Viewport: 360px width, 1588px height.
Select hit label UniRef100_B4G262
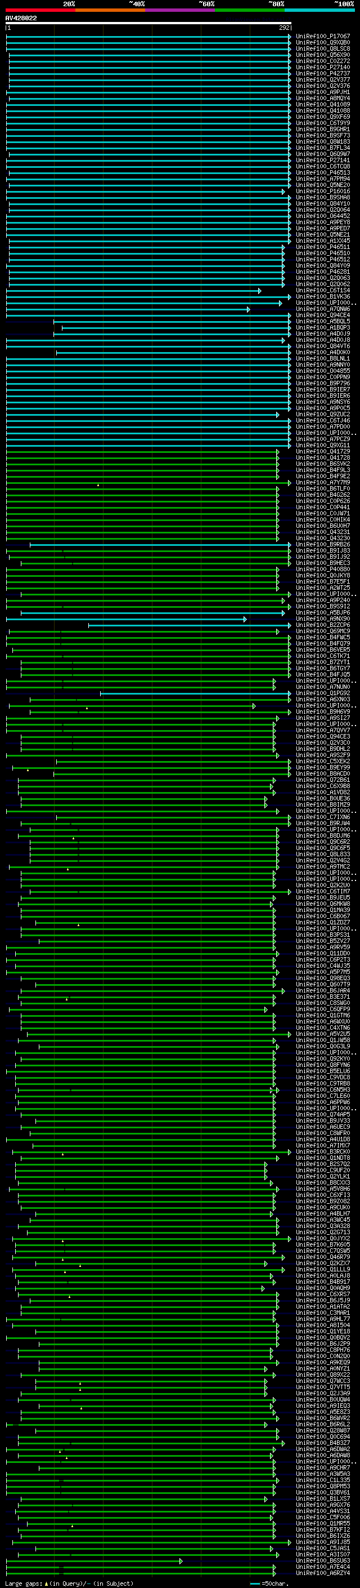[322, 495]
